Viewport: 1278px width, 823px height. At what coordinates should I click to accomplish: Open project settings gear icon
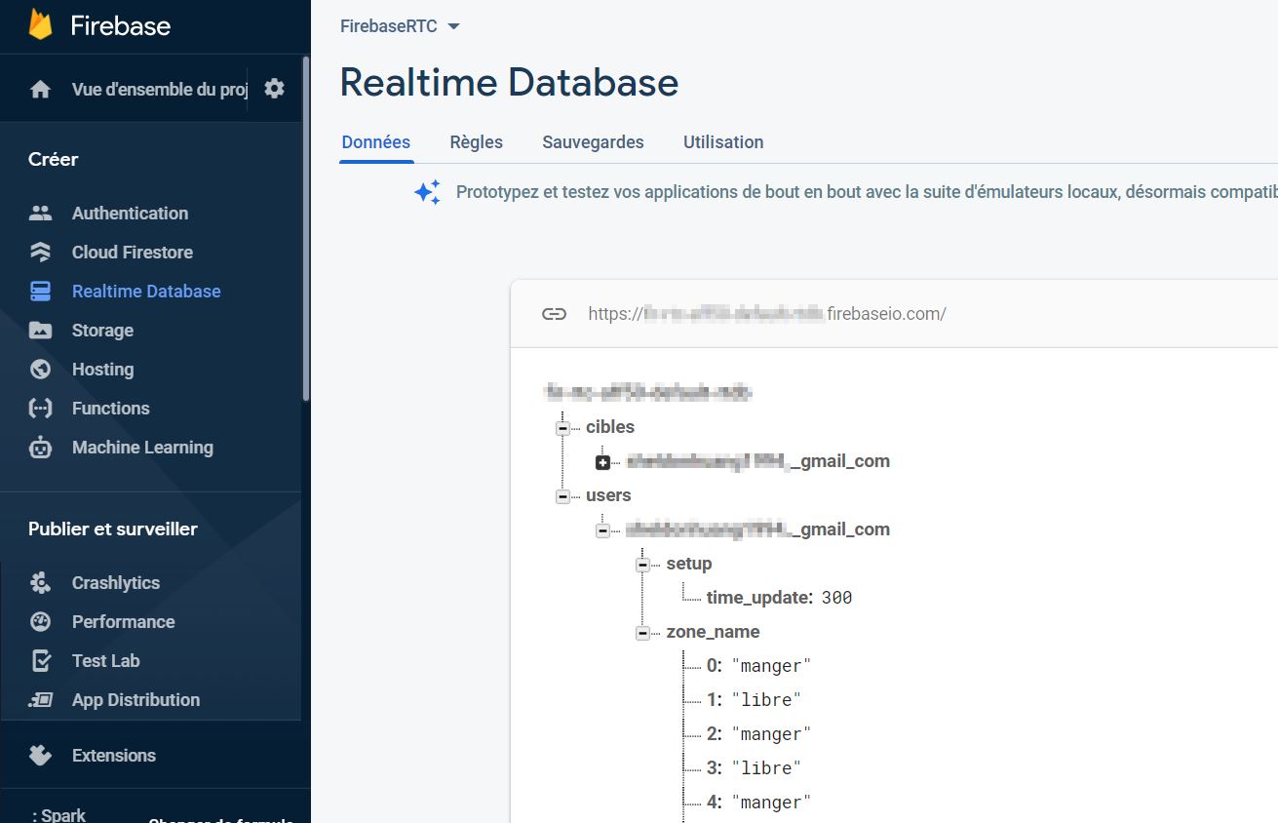coord(275,89)
